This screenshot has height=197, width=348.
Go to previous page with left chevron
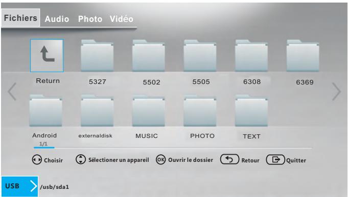coord(12,91)
